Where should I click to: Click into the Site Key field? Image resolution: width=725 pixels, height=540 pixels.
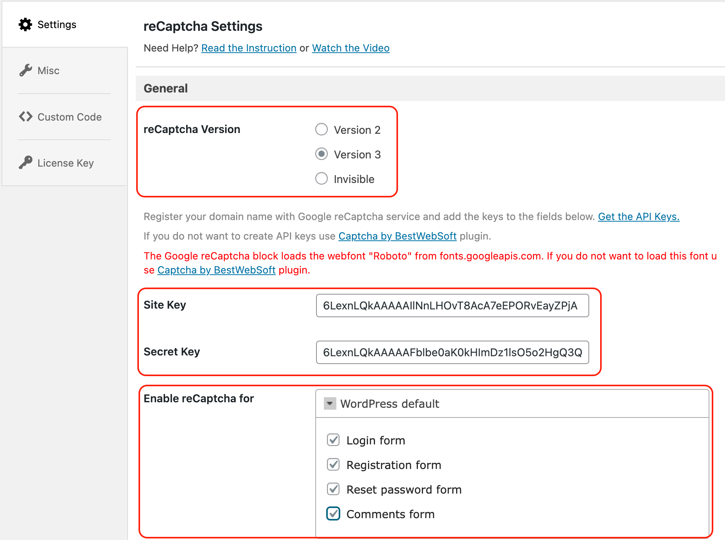(452, 306)
